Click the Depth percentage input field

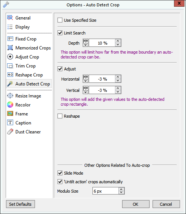pos(102,43)
